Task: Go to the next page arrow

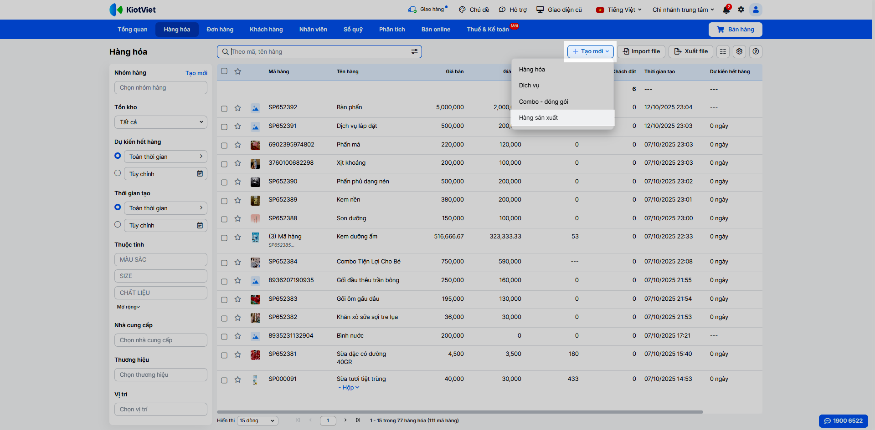Action: click(345, 420)
